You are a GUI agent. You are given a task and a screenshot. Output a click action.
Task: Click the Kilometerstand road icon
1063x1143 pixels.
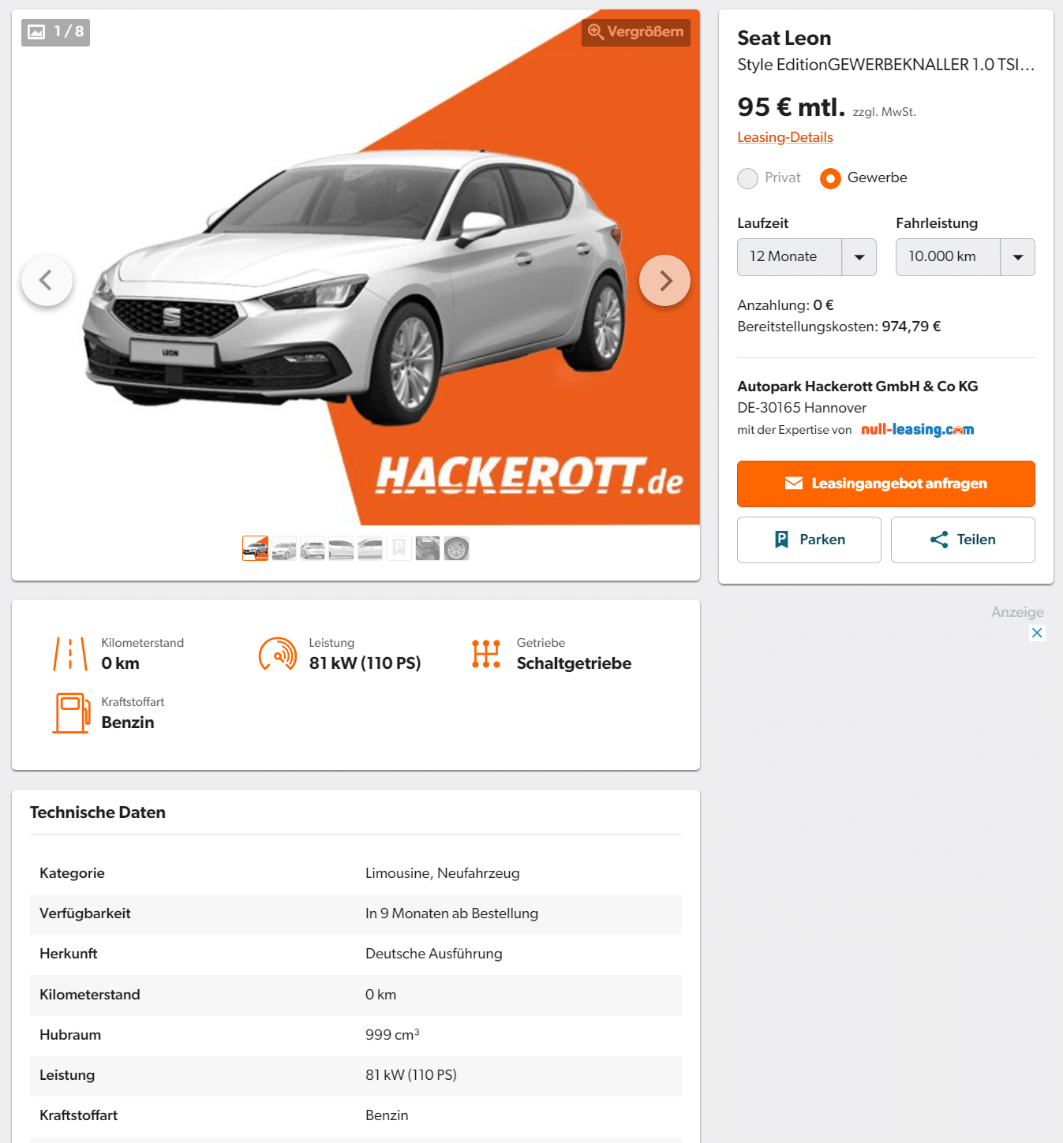[x=70, y=654]
